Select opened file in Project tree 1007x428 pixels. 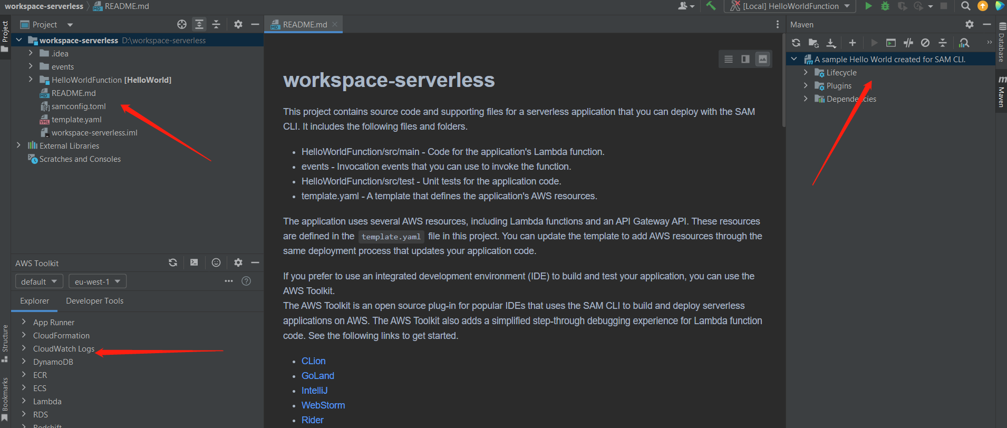tap(182, 24)
